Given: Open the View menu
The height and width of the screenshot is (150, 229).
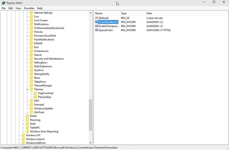Looking at the screenshot, I should (x=18, y=8).
